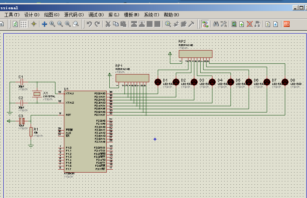Viewport: 307px width, 198px height.
Task: Click the Zoom In magnifier icon
Action: 52,24
